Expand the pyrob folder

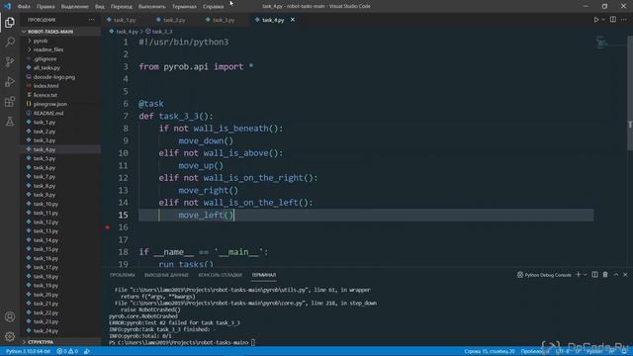41,41
